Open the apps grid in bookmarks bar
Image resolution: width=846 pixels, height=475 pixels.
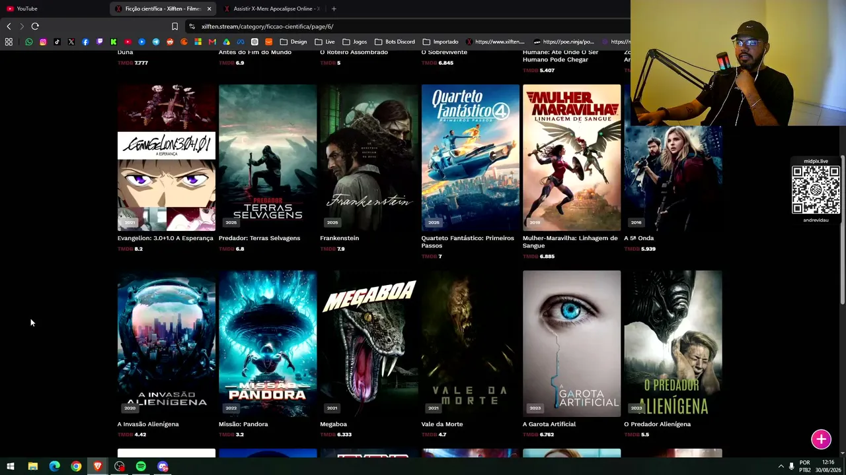point(9,42)
